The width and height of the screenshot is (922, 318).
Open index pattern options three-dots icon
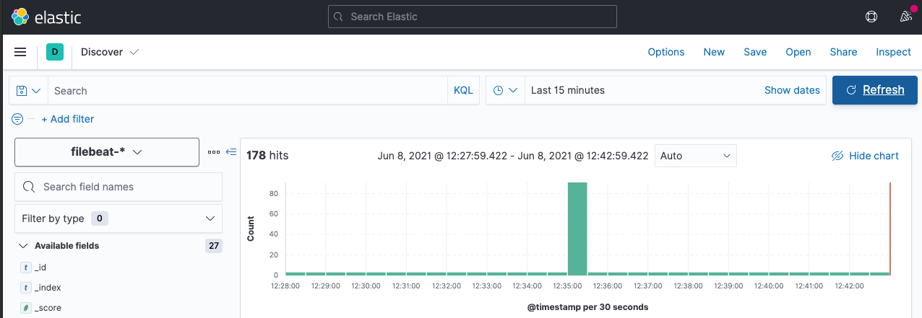213,152
